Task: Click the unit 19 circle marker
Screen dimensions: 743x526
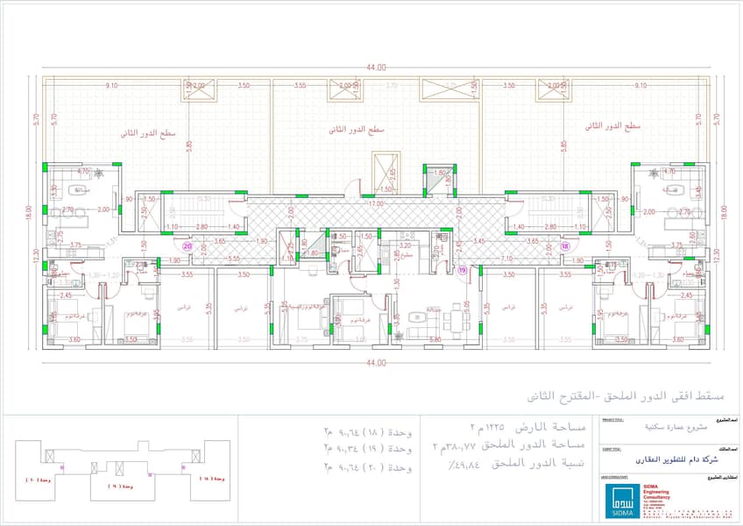Action: [x=463, y=270]
